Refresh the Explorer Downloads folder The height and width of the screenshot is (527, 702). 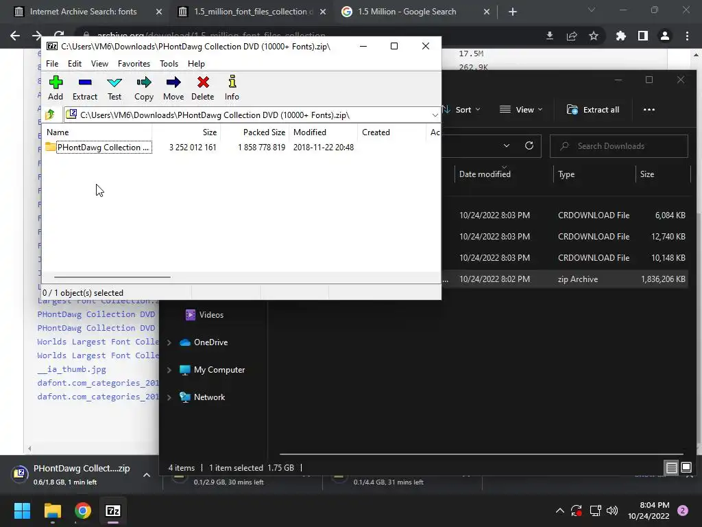pos(529,145)
